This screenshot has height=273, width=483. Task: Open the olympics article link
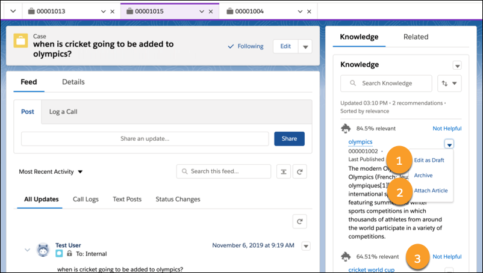pos(360,142)
